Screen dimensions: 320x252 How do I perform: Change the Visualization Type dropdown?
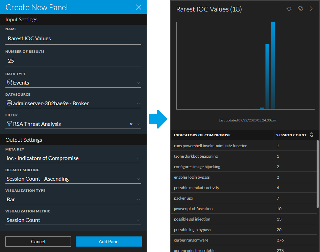[x=138, y=200]
